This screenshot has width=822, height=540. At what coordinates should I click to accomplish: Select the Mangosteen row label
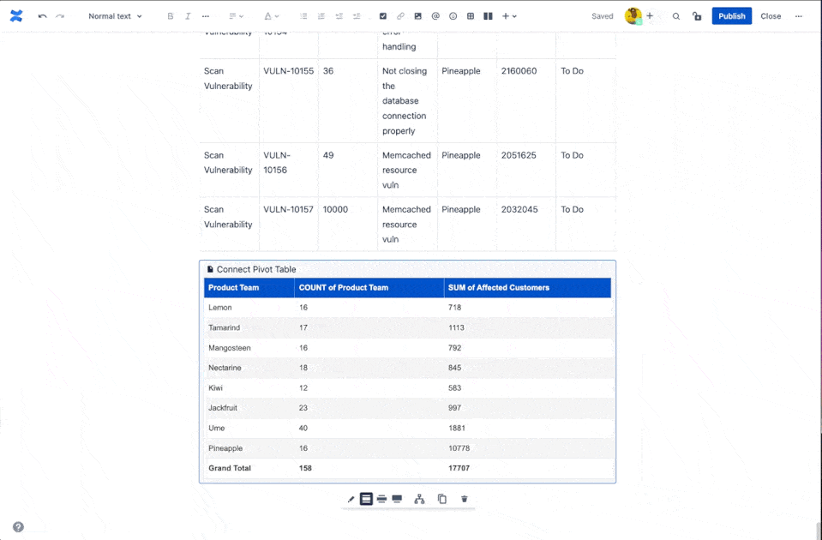coord(229,348)
